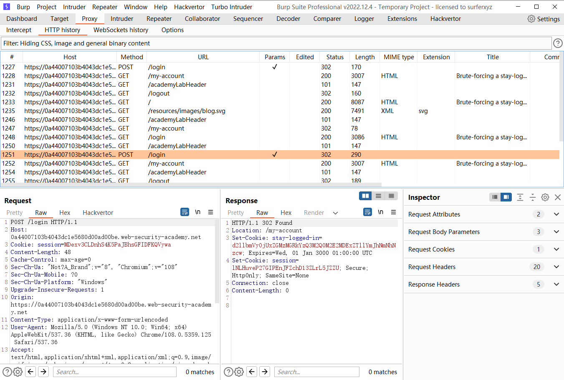Screen dimensions: 564x380
Task: Select history row 1232 /logout
Action: click(x=280, y=93)
